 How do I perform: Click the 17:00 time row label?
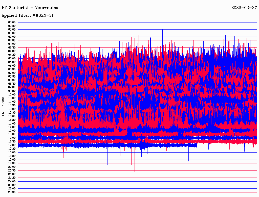(12, 145)
